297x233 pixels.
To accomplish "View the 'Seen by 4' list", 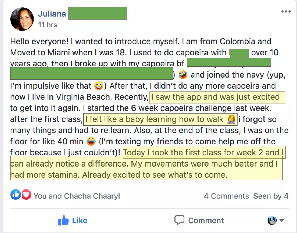I will tap(270, 196).
